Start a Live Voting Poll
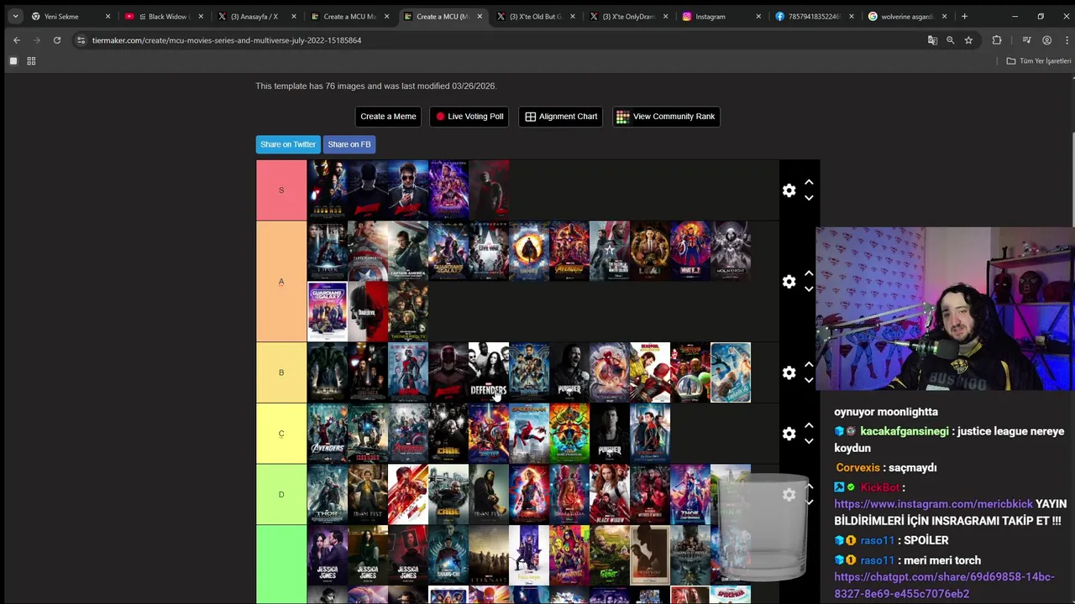The width and height of the screenshot is (1075, 604). [469, 117]
